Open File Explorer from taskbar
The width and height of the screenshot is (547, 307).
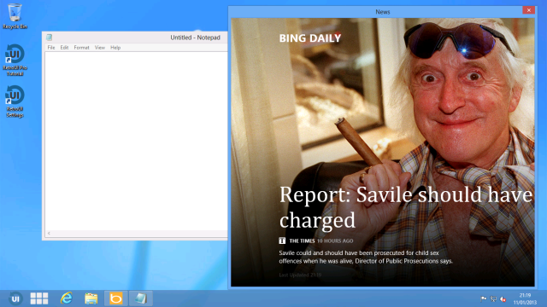coord(91,298)
